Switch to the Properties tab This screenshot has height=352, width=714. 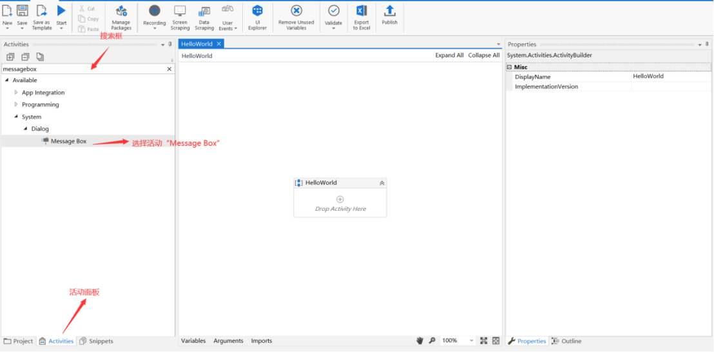(527, 341)
